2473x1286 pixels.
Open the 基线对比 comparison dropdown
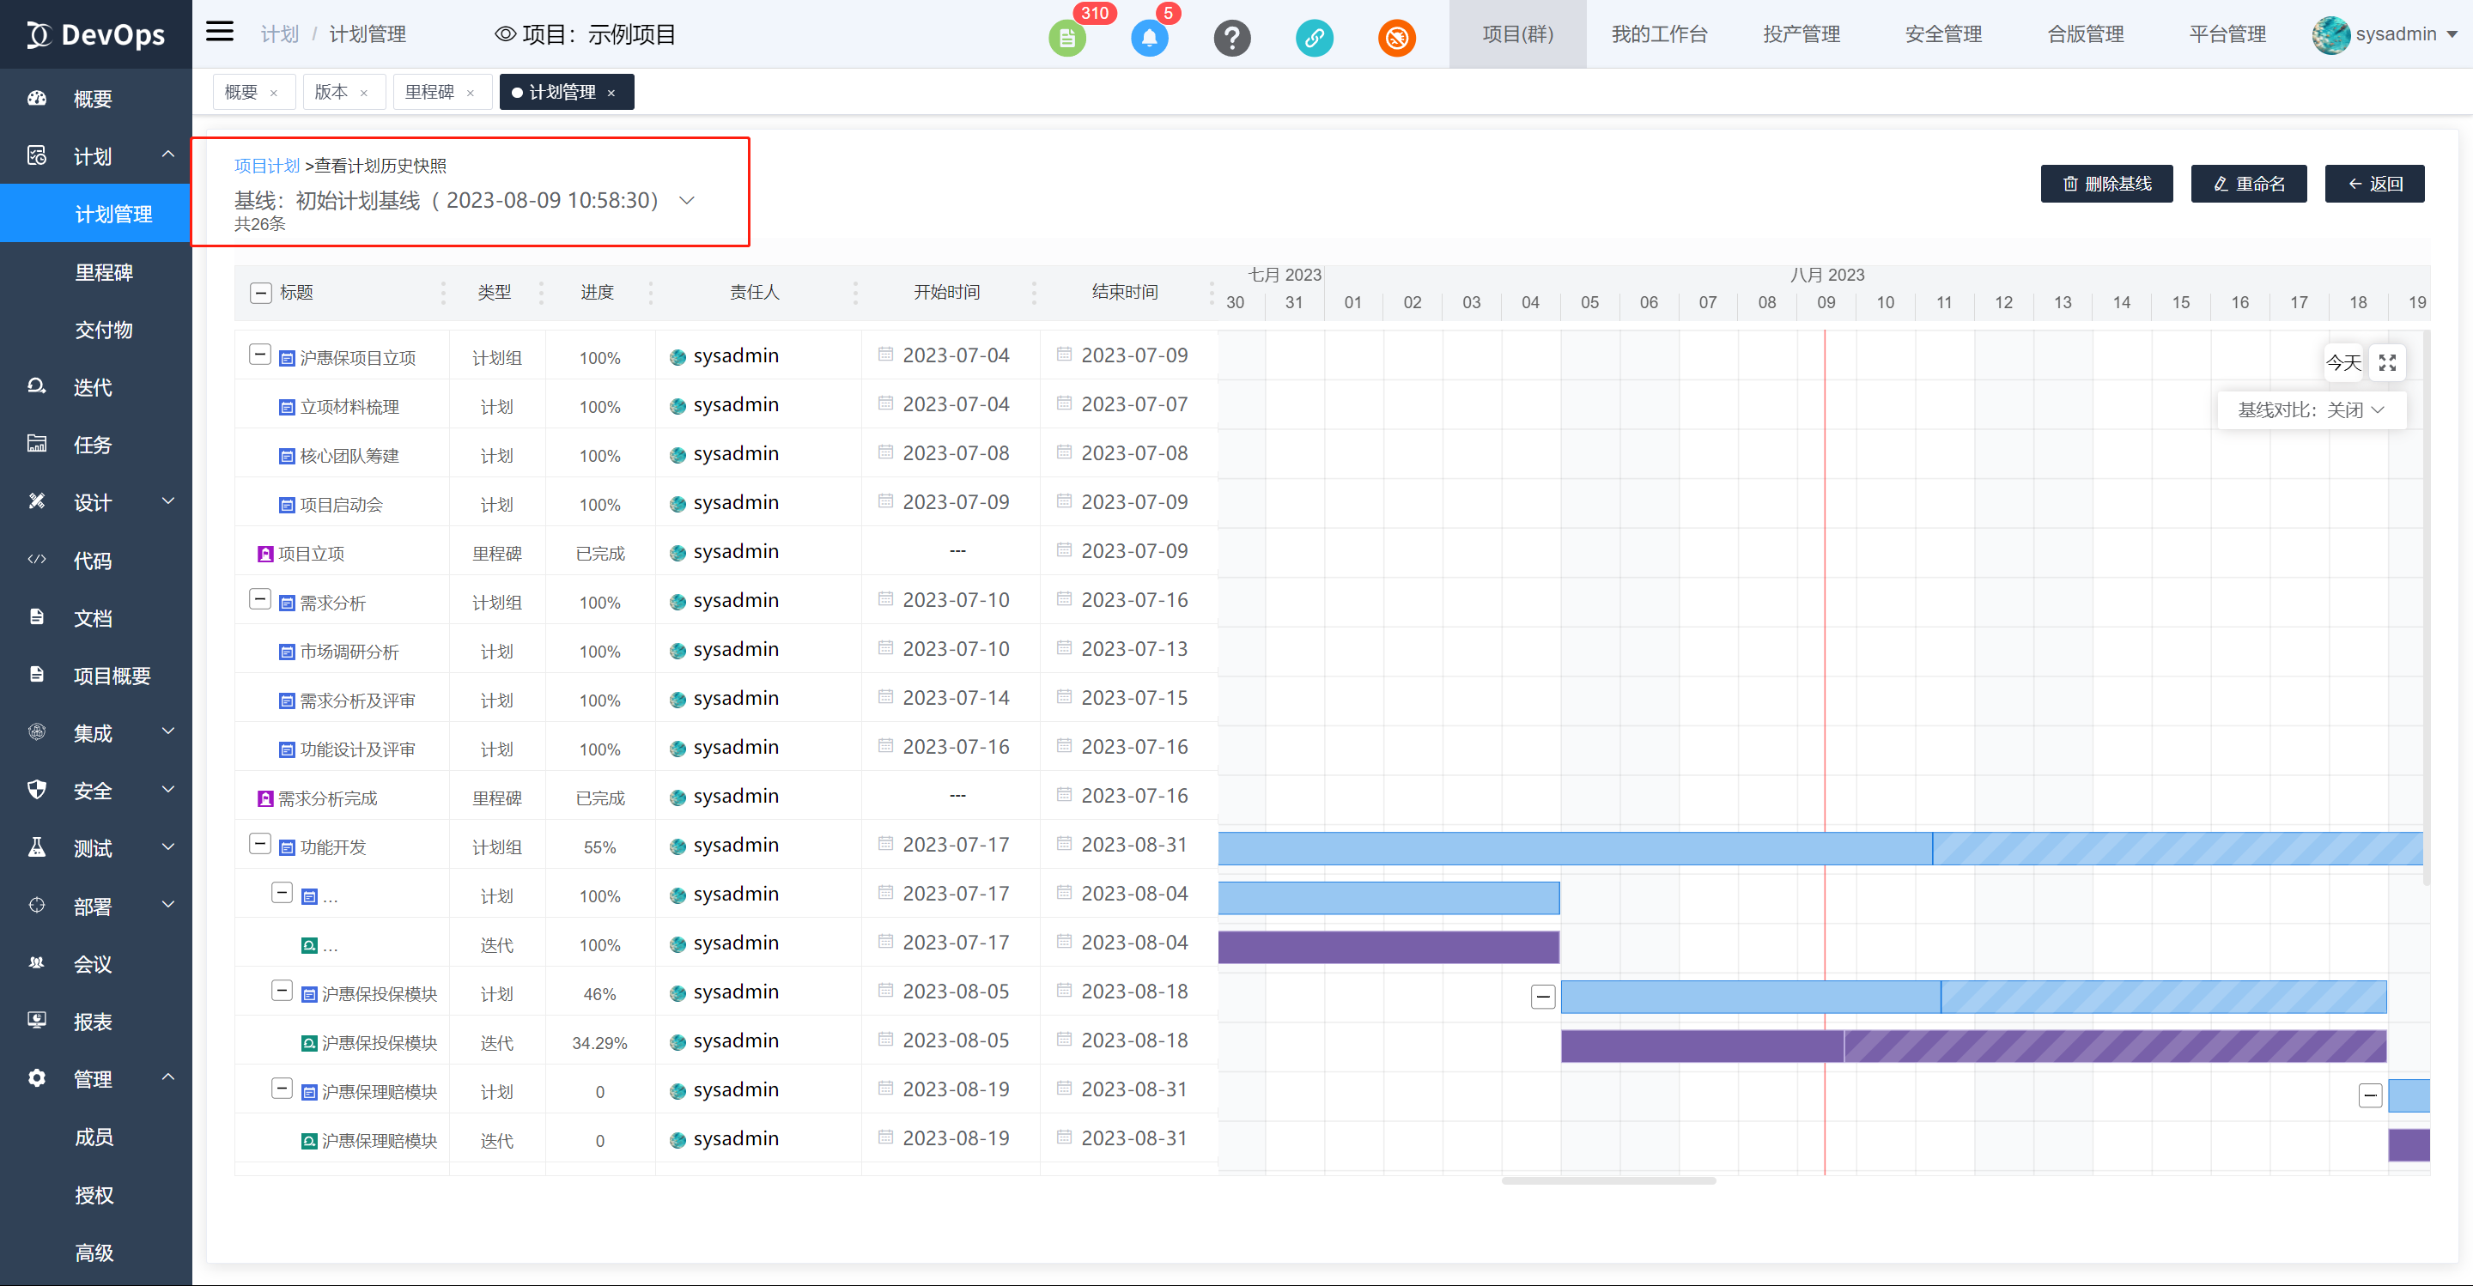click(x=2311, y=409)
